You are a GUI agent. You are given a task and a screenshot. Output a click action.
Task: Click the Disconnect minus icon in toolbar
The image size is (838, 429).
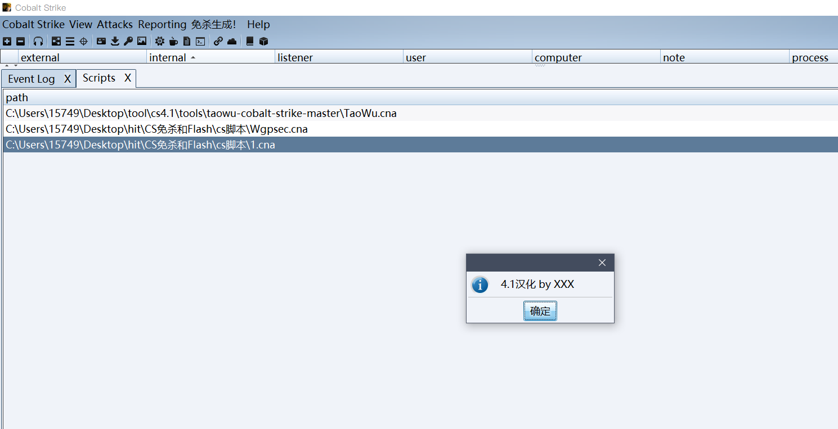pyautogui.click(x=20, y=41)
